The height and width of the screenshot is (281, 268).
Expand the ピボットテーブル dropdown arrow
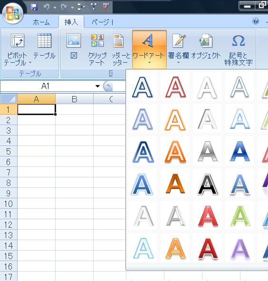click(x=30, y=63)
